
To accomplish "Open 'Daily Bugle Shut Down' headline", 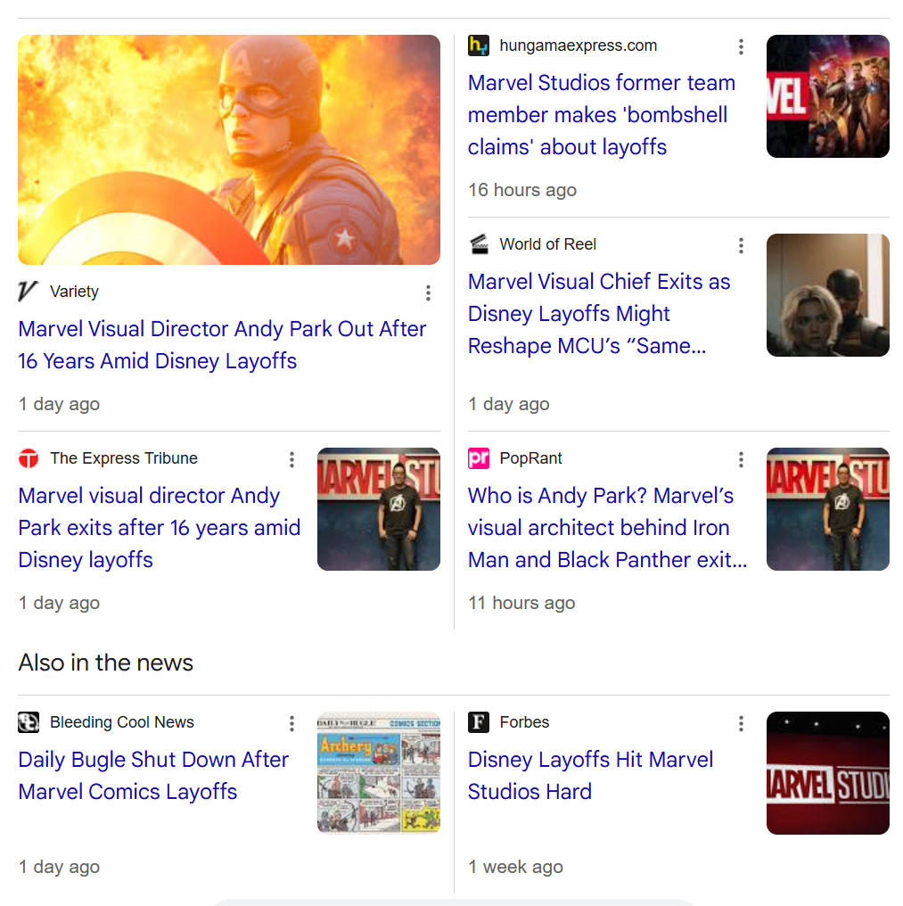I will coord(153,776).
